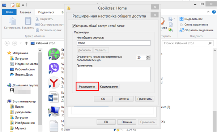The image size is (217, 132).
Task: Click the user limit field showing 20
Action: click(x=141, y=58)
